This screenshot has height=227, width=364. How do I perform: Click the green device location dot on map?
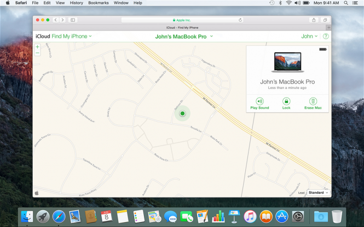182,113
